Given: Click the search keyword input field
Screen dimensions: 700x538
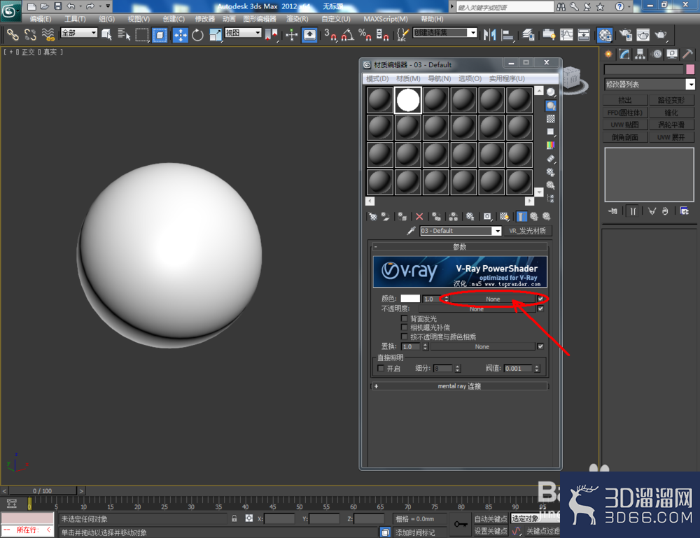Looking at the screenshot, I should click(505, 7).
